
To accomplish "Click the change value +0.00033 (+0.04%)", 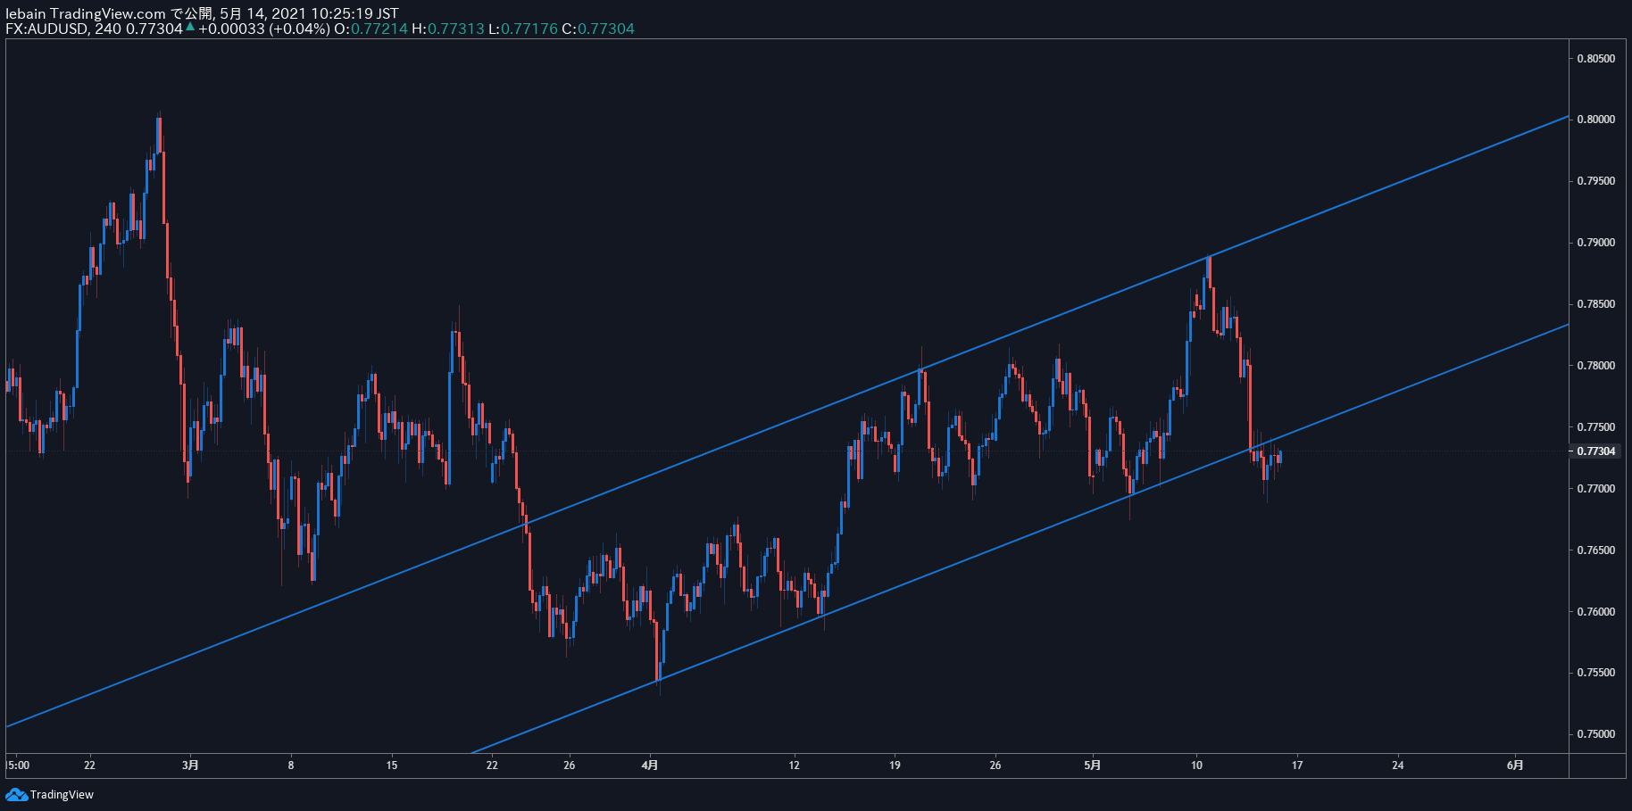I will pos(264,29).
